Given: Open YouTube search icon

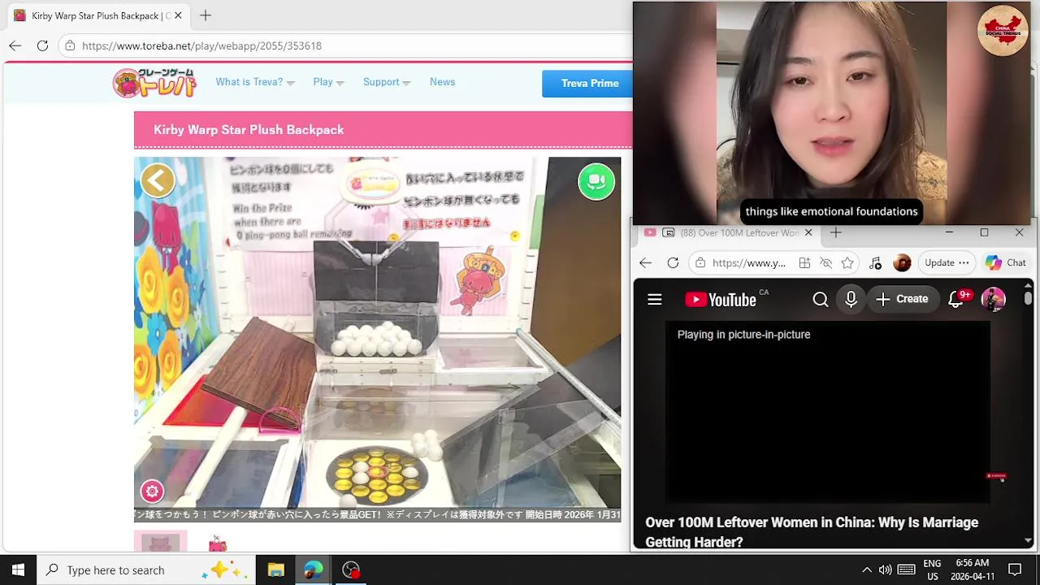Looking at the screenshot, I should 821,300.
